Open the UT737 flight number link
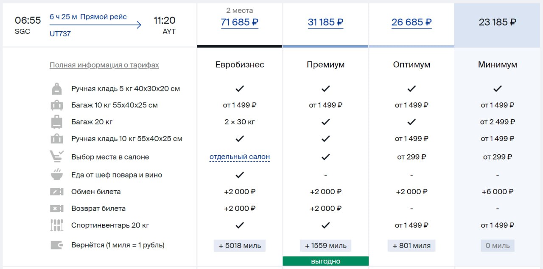The image size is (543, 269). [60, 34]
